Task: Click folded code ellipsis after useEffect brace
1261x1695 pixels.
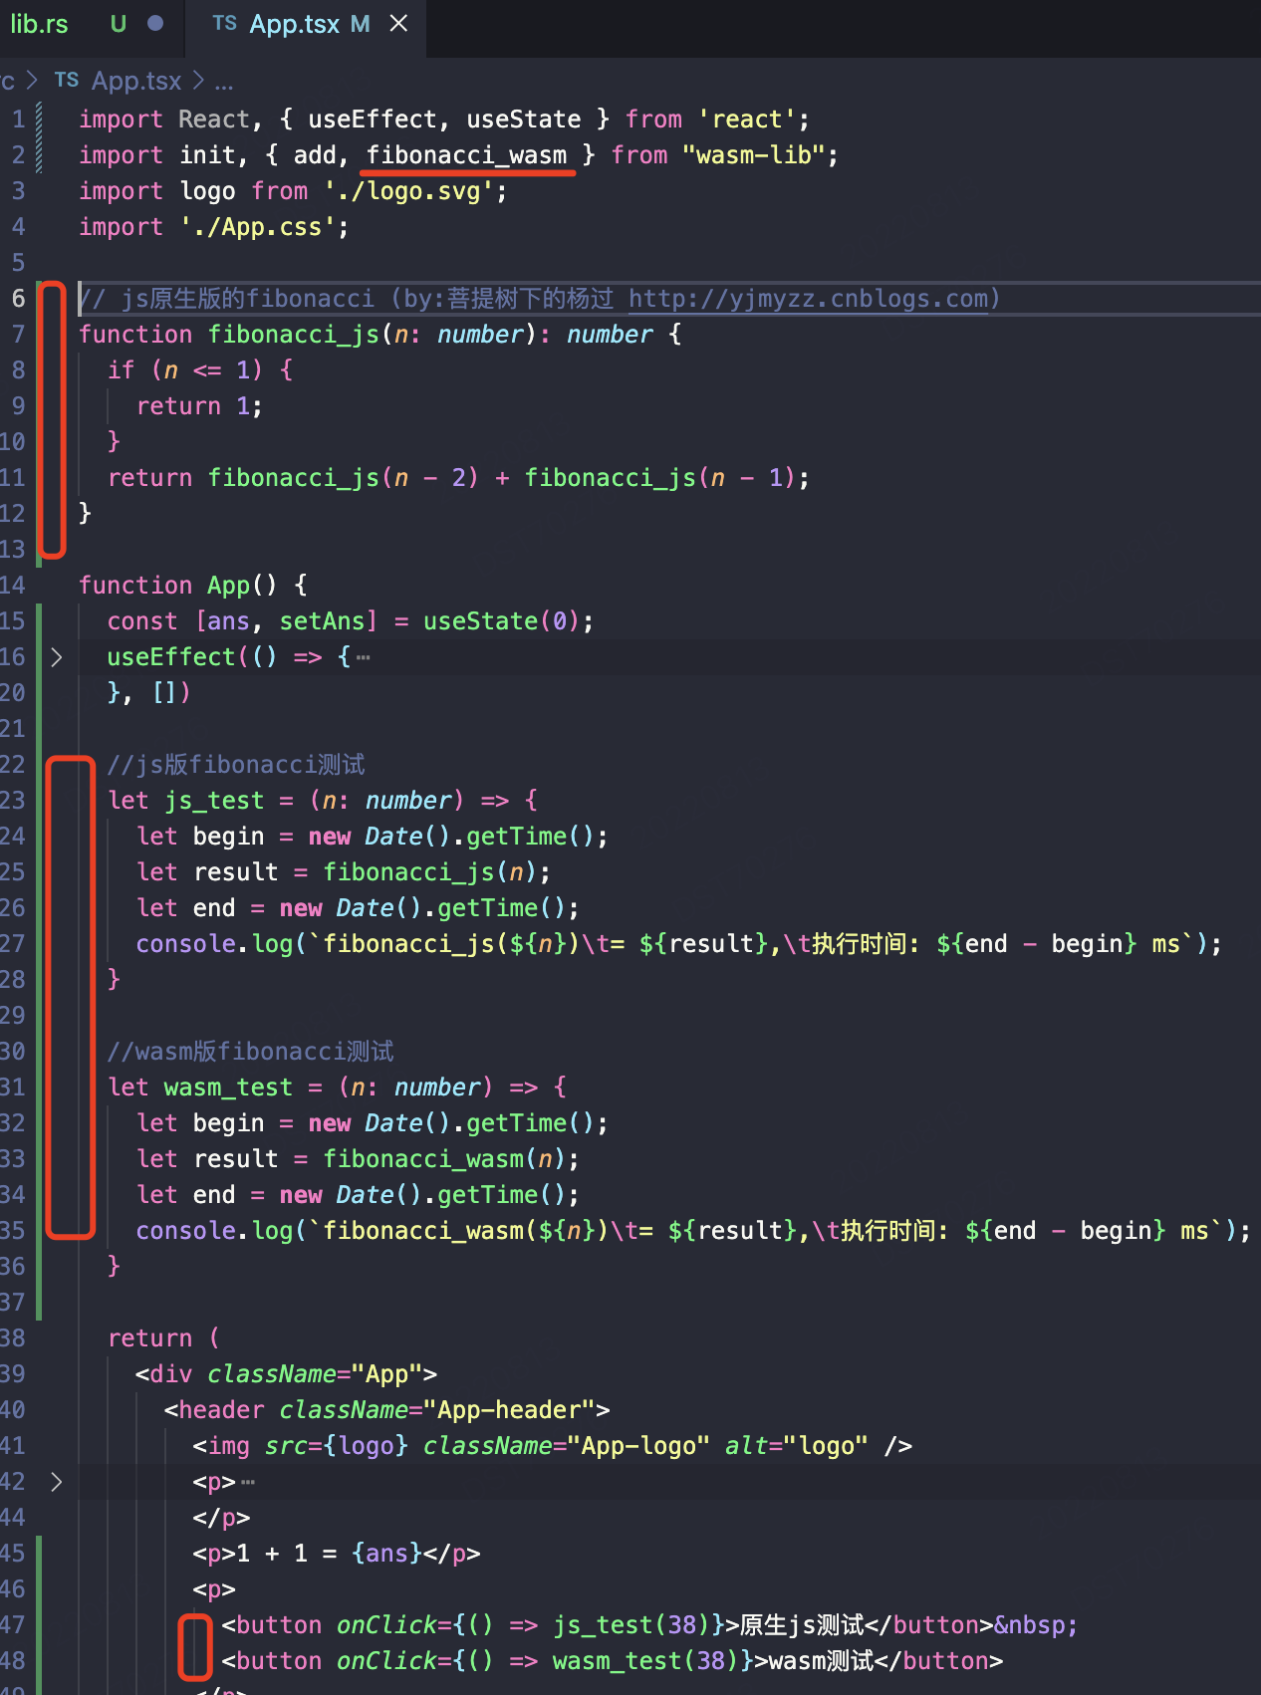Action: point(364,657)
